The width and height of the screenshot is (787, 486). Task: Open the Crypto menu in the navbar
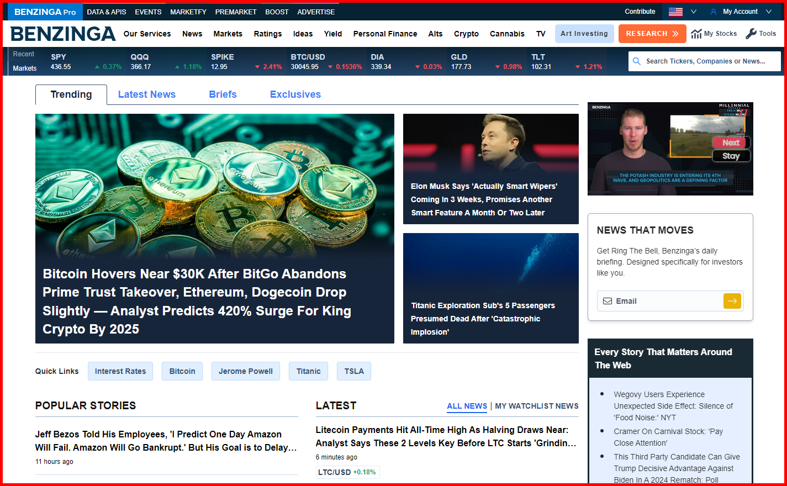tap(466, 34)
